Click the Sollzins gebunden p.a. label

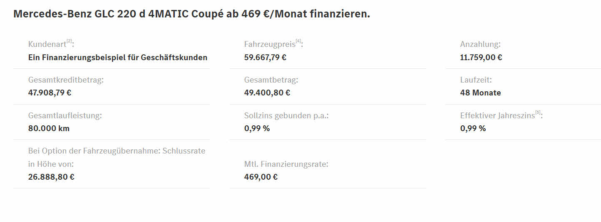pos(286,115)
